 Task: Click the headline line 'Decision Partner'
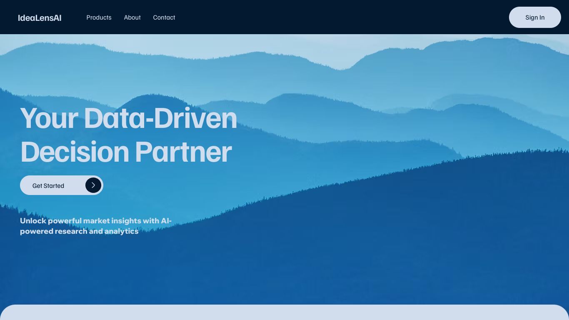(x=126, y=152)
